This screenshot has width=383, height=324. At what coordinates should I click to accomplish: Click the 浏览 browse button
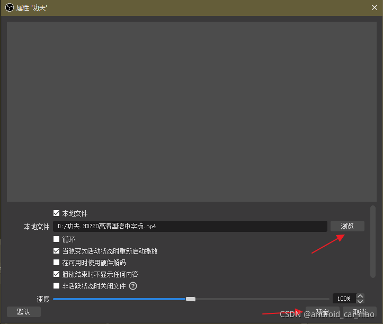point(348,226)
